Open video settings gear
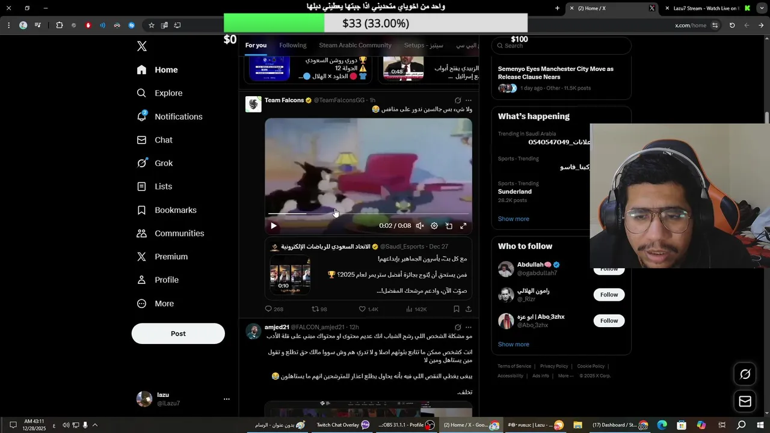 (x=434, y=226)
